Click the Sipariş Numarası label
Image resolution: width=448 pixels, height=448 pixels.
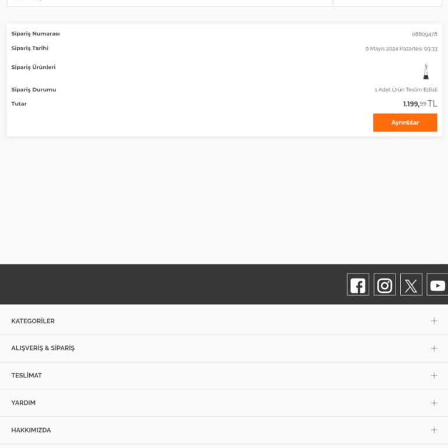click(36, 33)
